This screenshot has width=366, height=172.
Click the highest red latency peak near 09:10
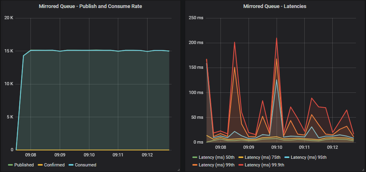pos(277,38)
